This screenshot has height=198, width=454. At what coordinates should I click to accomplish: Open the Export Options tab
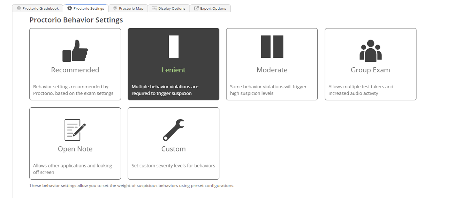pyautogui.click(x=210, y=8)
